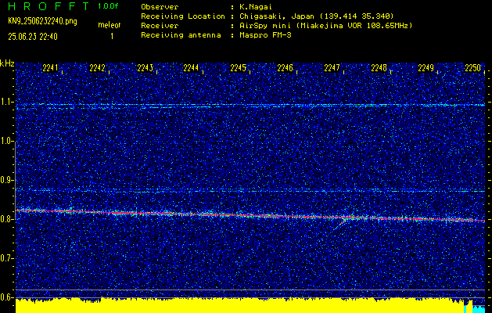492x313 pixels.
Task: Click the version text 1.00f
Action: tap(108, 6)
